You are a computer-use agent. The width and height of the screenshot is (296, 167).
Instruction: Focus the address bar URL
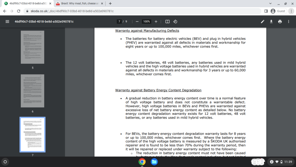(72, 11)
